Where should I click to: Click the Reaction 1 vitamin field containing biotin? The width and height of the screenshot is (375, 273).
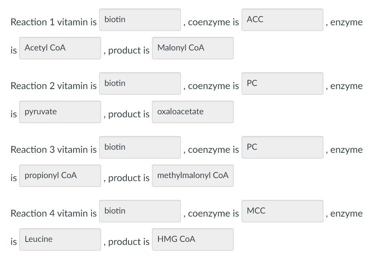[x=140, y=20]
